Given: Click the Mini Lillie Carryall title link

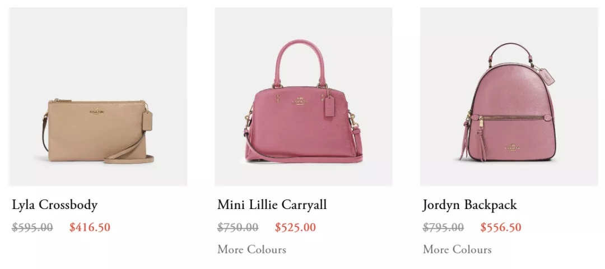Looking at the screenshot, I should (x=272, y=205).
